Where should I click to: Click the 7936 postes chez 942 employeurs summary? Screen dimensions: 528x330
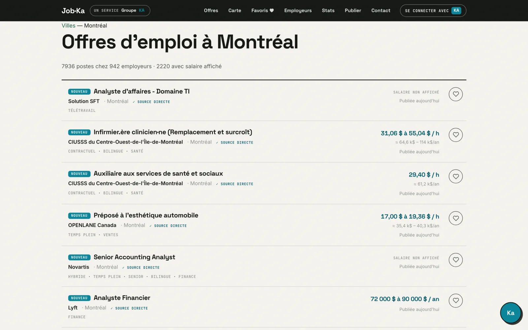pyautogui.click(x=142, y=66)
